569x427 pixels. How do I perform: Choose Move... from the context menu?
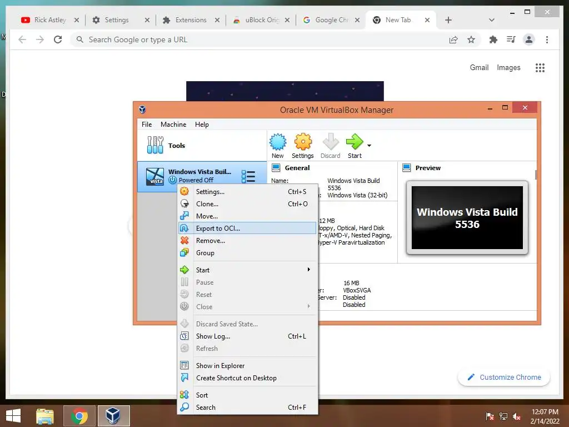click(x=247, y=216)
